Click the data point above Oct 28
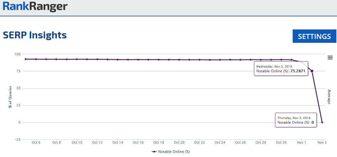This screenshot has width=337, height=157. (261, 60)
